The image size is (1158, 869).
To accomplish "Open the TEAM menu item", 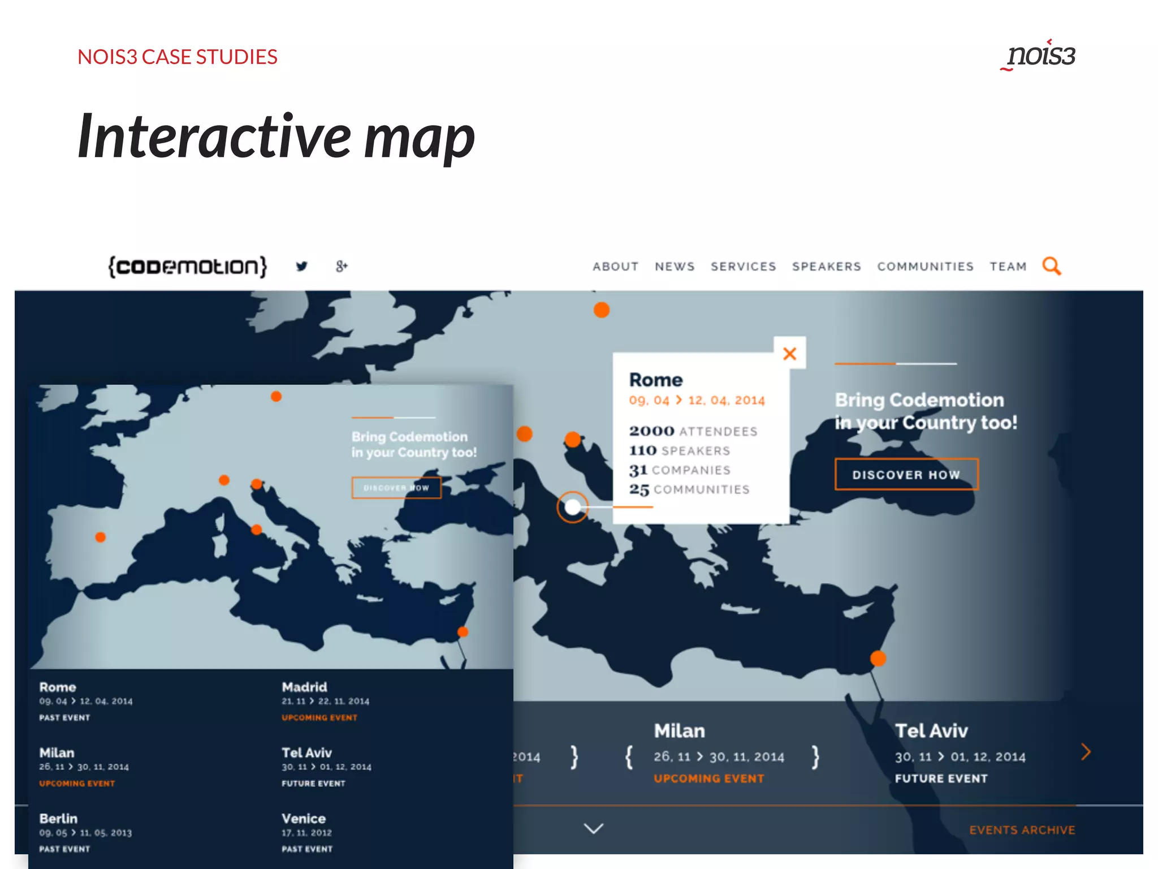I will [1008, 266].
